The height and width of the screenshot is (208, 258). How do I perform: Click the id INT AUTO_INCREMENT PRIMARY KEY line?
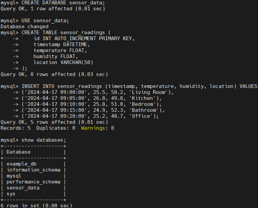pyautogui.click(x=84, y=39)
